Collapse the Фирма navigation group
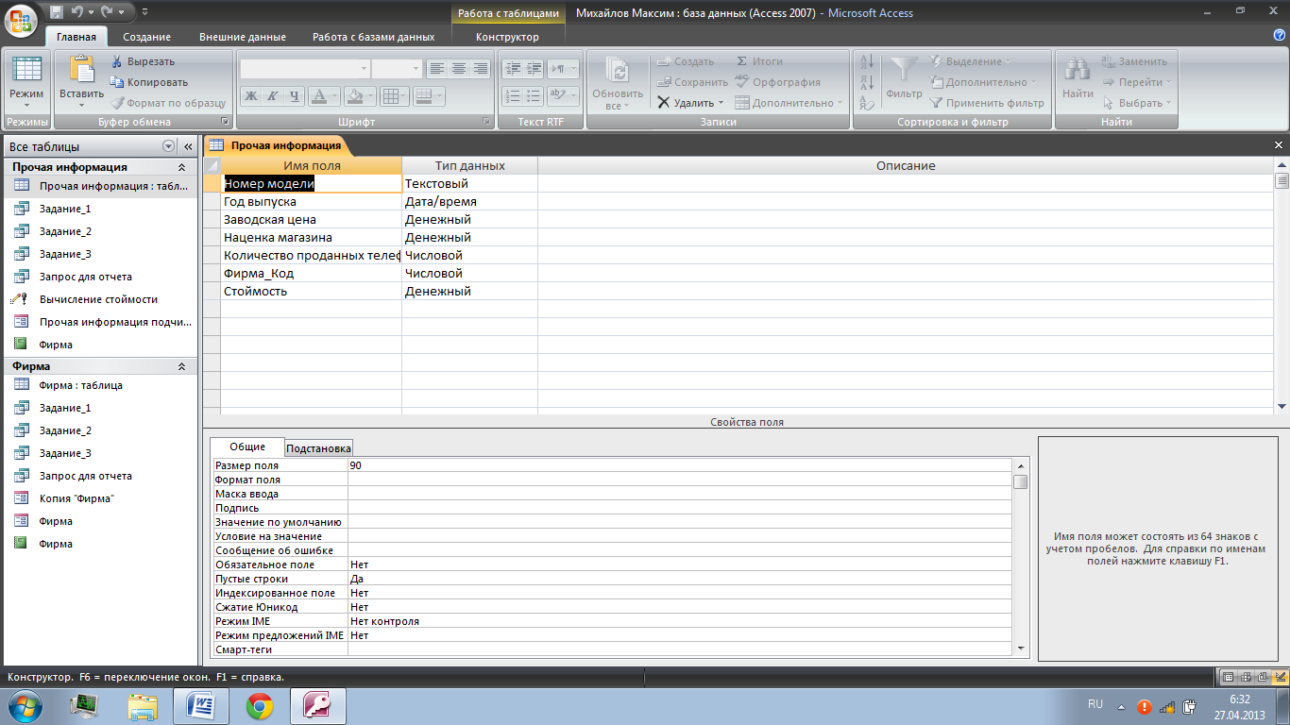The width and height of the screenshot is (1290, 725). 182,366
